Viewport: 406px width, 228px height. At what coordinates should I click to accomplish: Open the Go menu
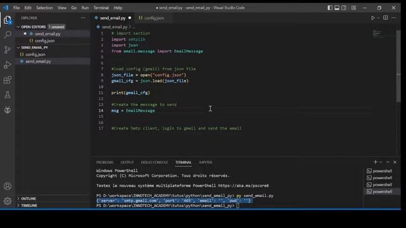74,8
